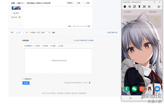Click 回复 link on floor 33 post
Viewport: 164px width, 106px height.
coord(89,26)
